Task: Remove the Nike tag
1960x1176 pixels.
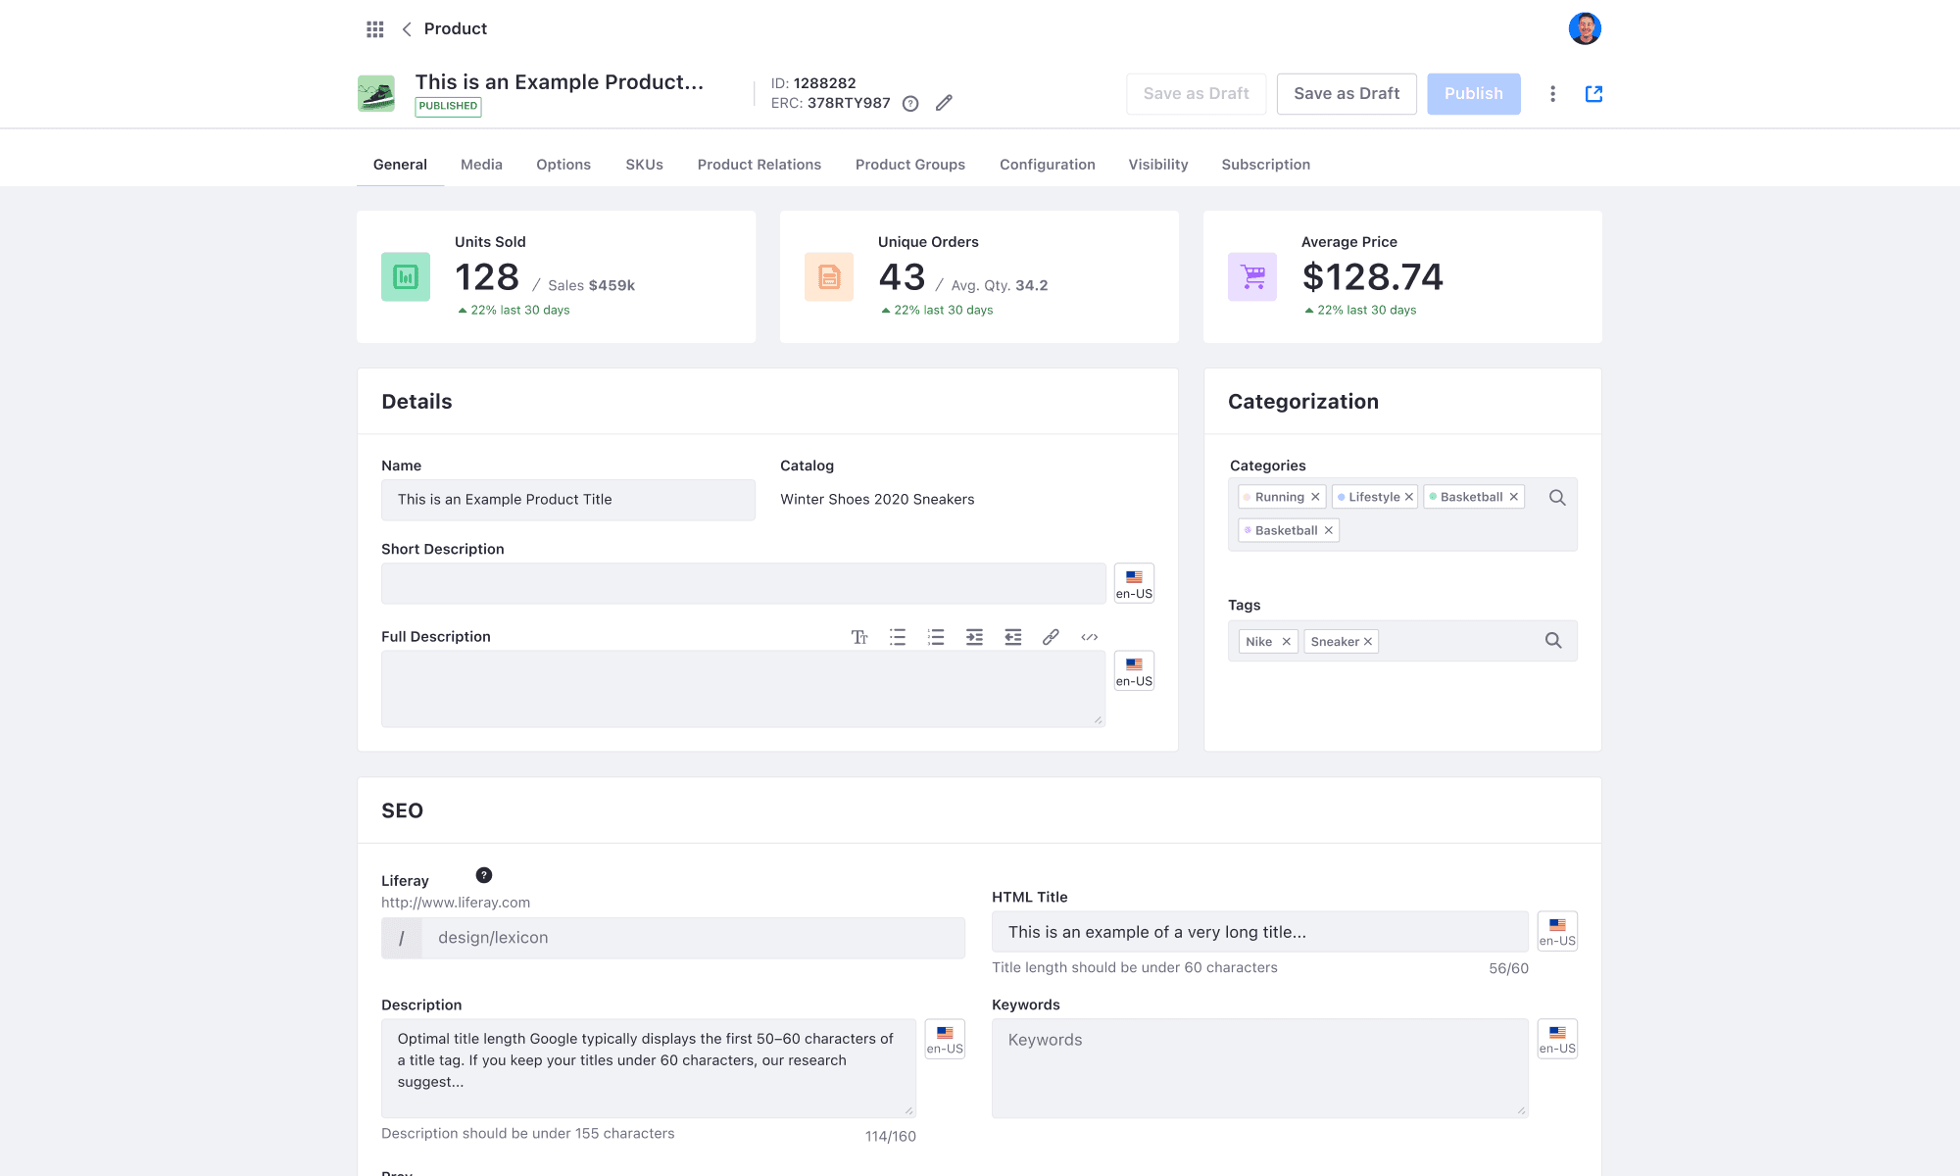Action: point(1286,642)
